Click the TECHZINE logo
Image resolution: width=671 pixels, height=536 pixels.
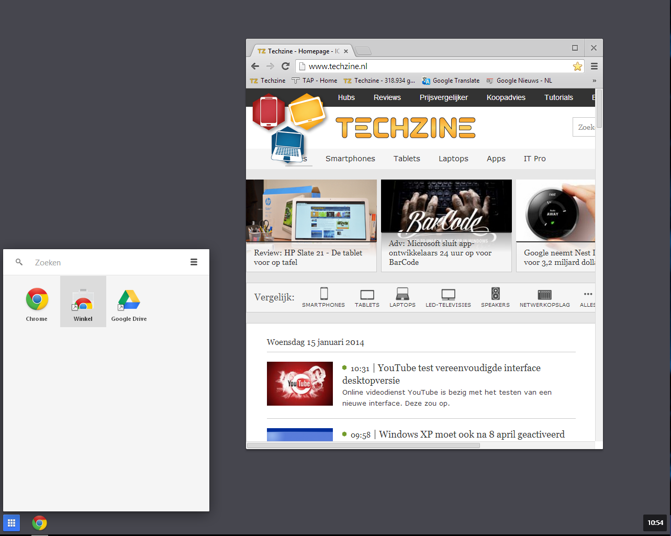406,128
